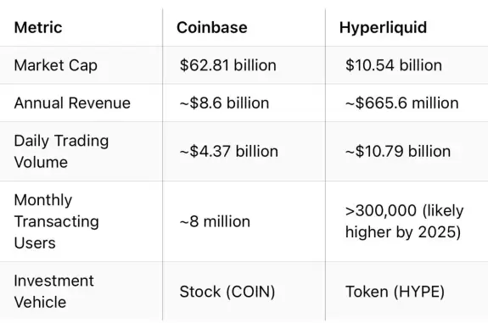The width and height of the screenshot is (488, 323).
Task: Select the Stock (COIN) cell
Action: [227, 292]
